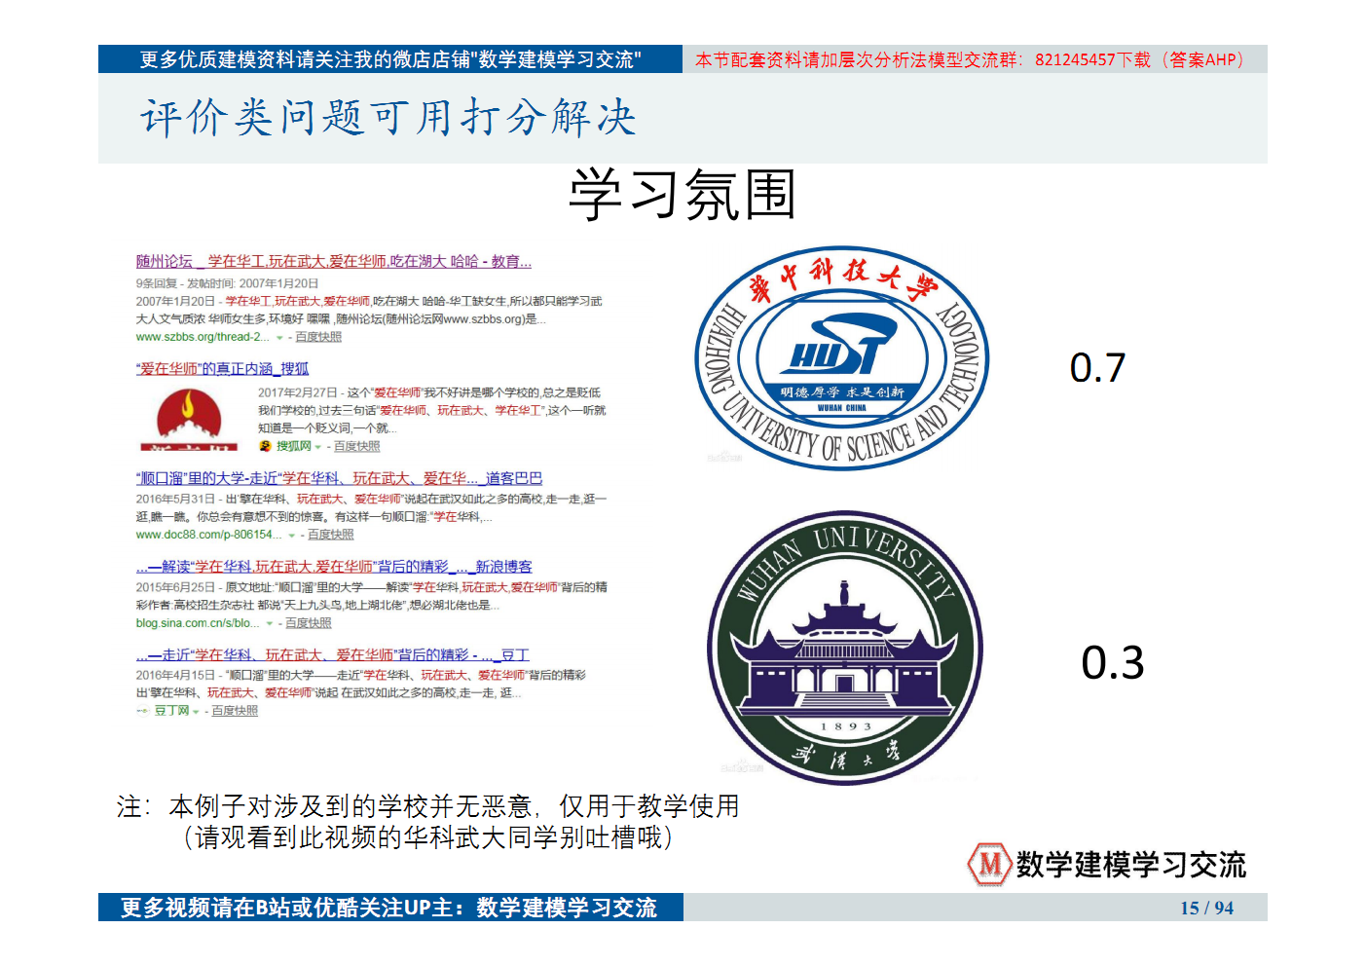Click the score value 0.3

pos(1112,663)
